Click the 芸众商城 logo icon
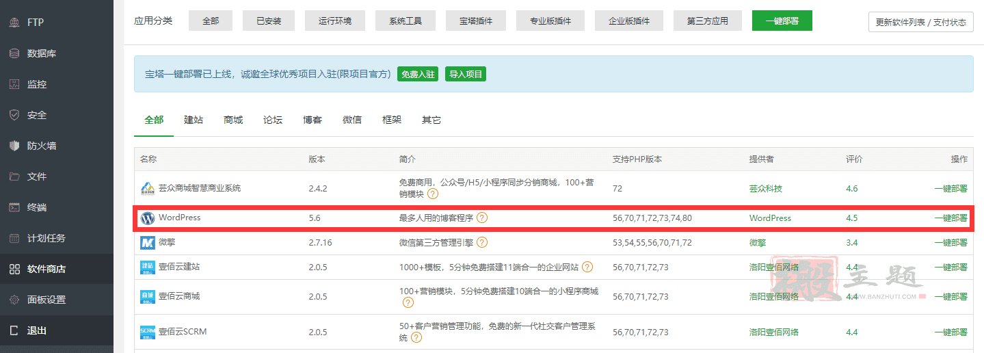This screenshot has height=353, width=984. pos(148,189)
